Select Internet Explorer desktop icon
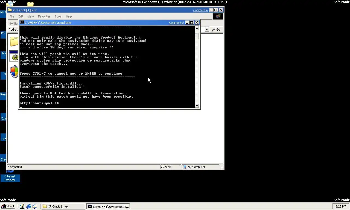350x210 pixels. 10,176
